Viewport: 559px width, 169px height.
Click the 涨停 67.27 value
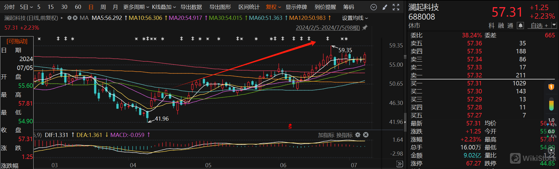tap(473, 163)
